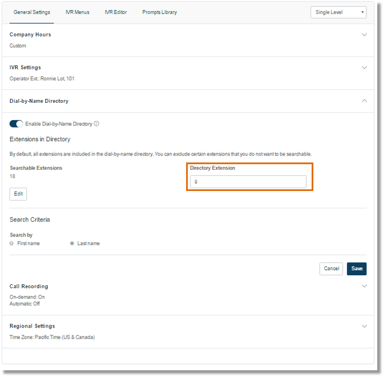The image size is (384, 377).
Task: Click the Company Hours heading
Action: (x=30, y=35)
